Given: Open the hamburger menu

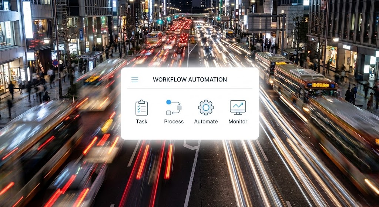Looking at the screenshot, I should [x=135, y=80].
